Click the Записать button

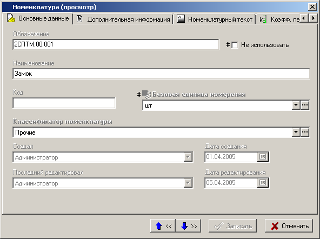click(x=232, y=225)
